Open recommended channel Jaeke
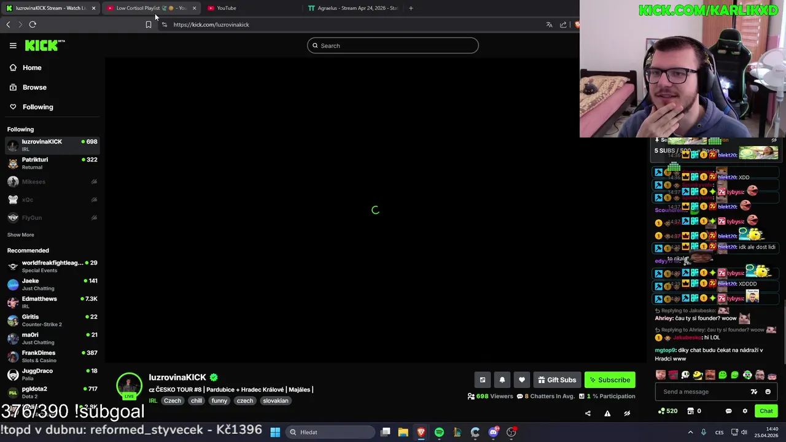Viewport: 786px width, 442px height. click(x=52, y=284)
